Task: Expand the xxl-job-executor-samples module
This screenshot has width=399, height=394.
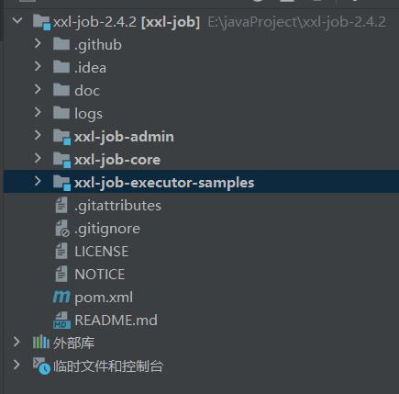Action: [38, 181]
